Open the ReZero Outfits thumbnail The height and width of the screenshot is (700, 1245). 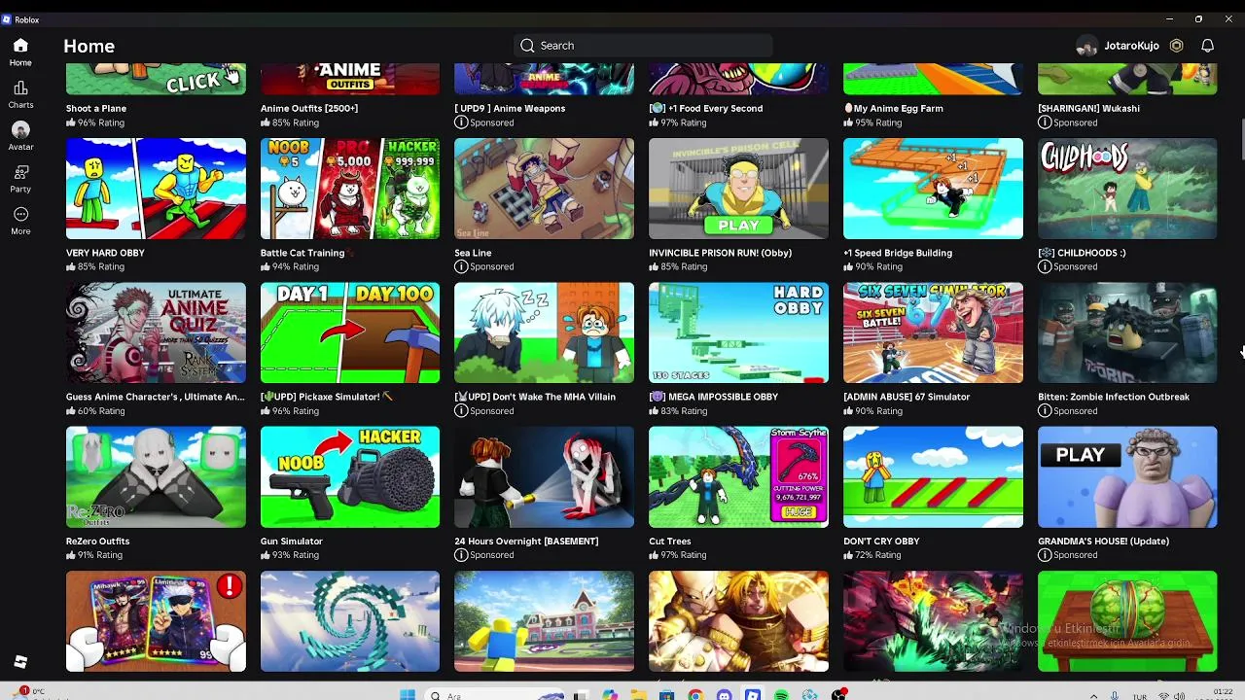(156, 477)
